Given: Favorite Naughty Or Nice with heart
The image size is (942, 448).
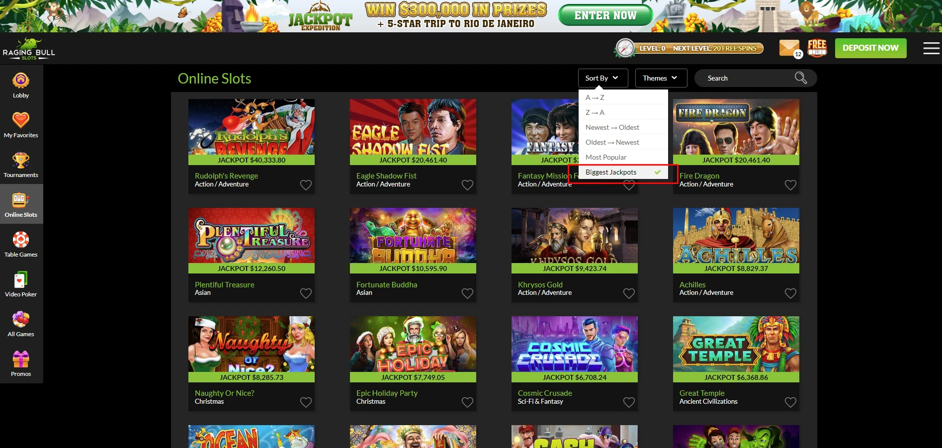Looking at the screenshot, I should pos(306,402).
